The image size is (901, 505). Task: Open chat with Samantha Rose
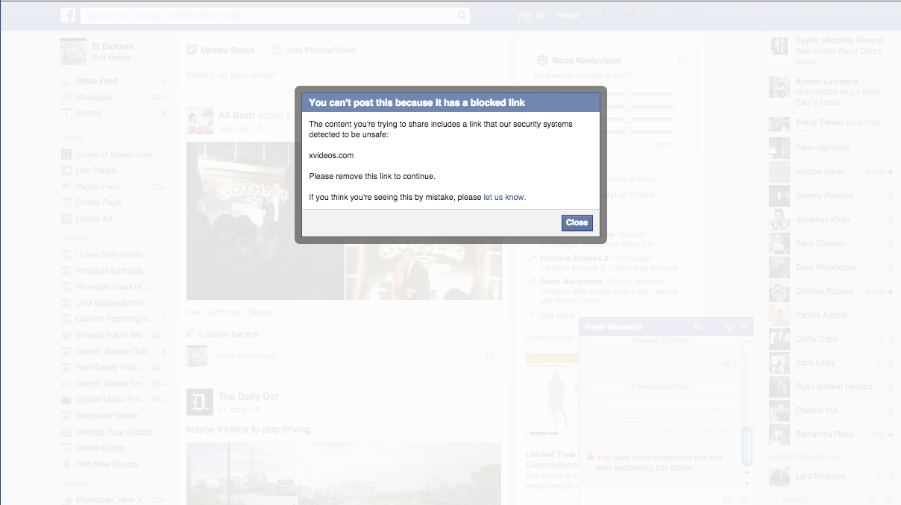click(832, 434)
